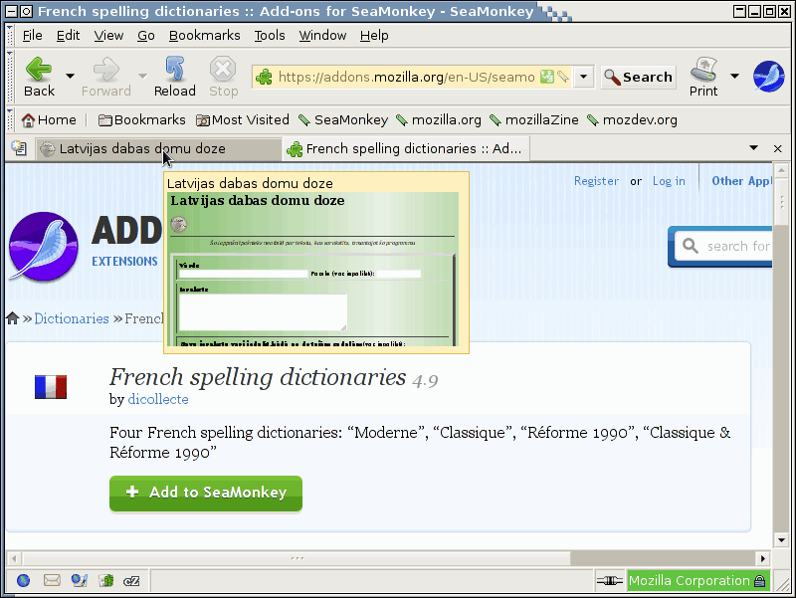Click the Reload toolbar icon
Screen dimensions: 796x598
point(175,69)
